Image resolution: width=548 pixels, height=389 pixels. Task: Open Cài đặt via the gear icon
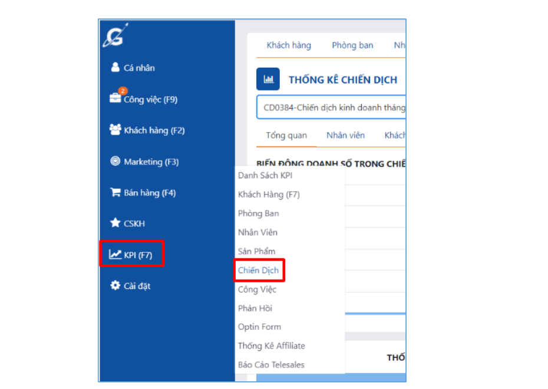click(115, 285)
